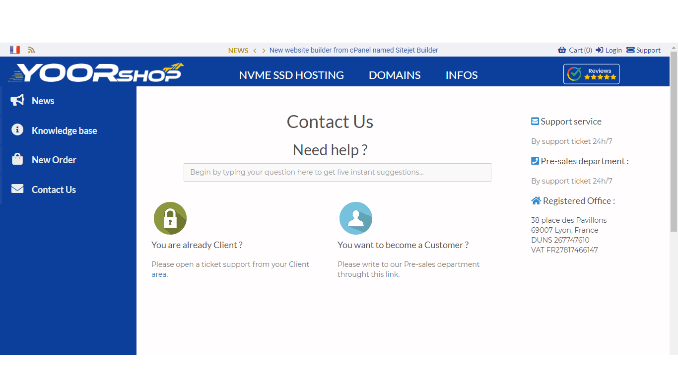678x381 pixels.
Task: Click the cart basket icon
Action: [562, 50]
